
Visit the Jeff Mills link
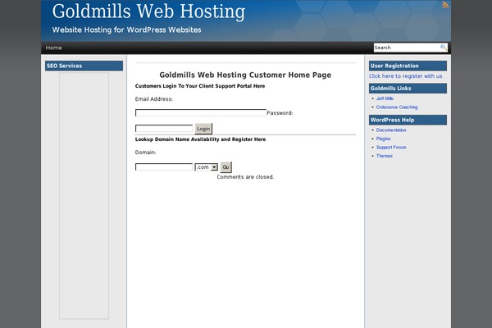click(x=385, y=98)
